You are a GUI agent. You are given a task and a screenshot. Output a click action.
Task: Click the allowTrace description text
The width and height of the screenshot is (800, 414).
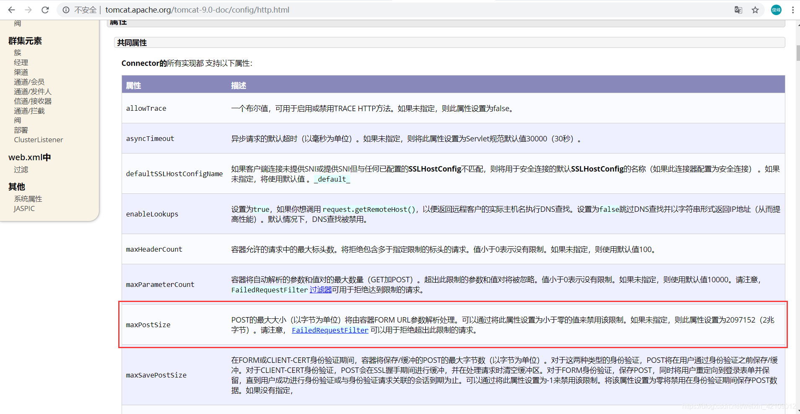(373, 109)
